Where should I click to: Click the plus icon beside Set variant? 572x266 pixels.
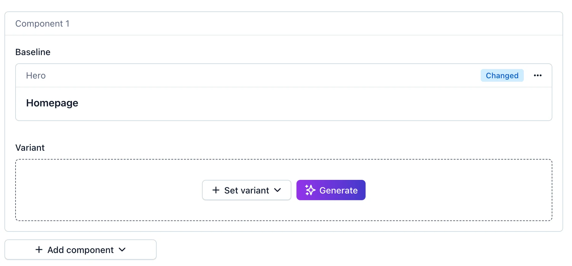click(x=216, y=190)
